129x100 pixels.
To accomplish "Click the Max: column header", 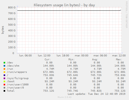I will click(x=119, y=60).
